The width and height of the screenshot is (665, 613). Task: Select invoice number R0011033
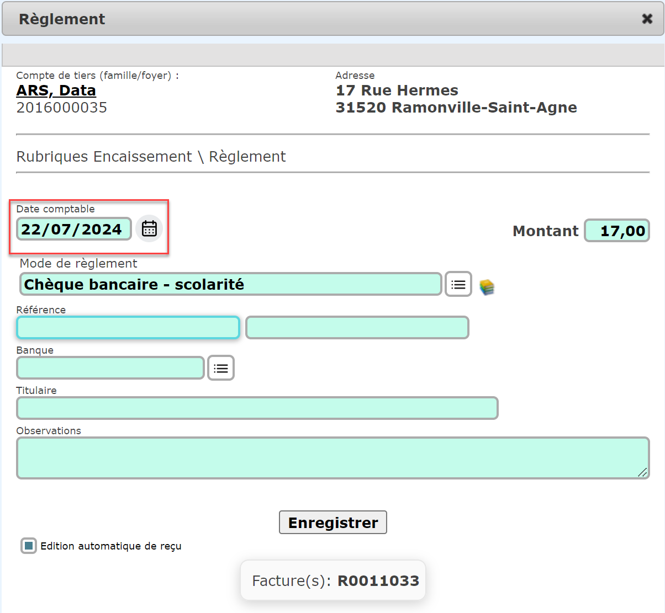(x=378, y=581)
